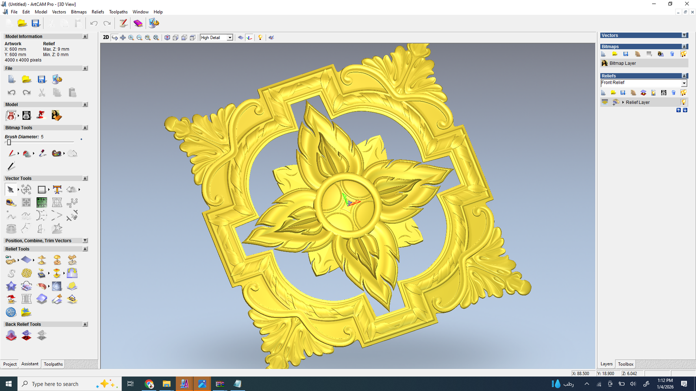The height and width of the screenshot is (391, 696).
Task: Click the Windows taskbar search box
Action: [55, 384]
